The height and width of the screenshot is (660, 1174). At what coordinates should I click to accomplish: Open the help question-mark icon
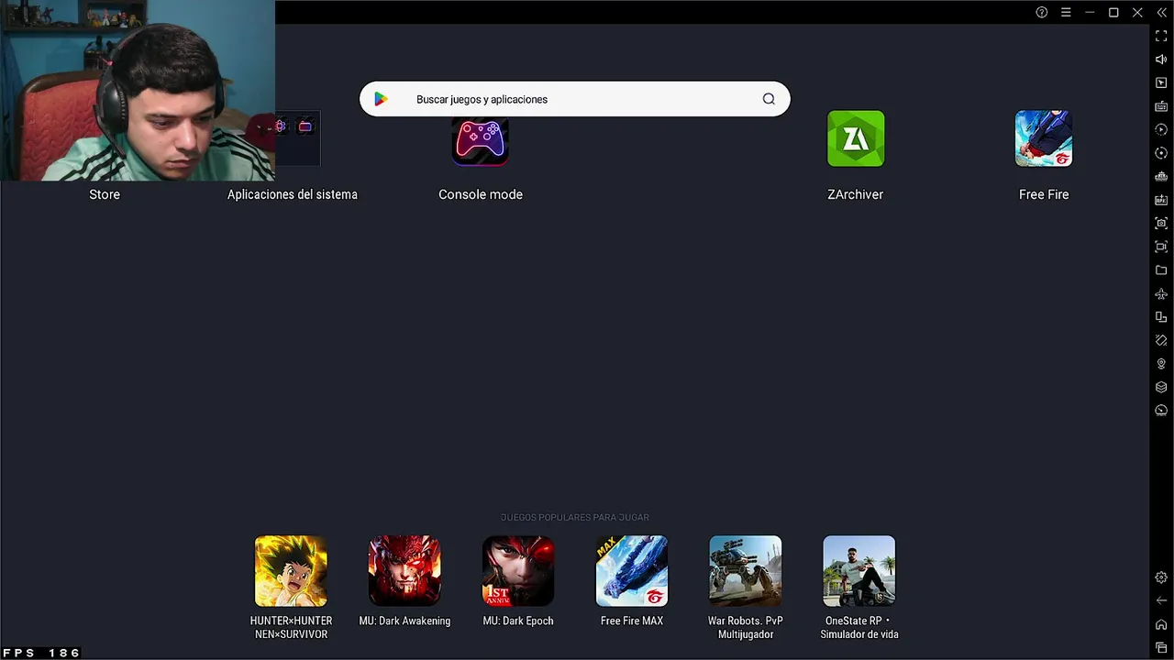coord(1042,13)
